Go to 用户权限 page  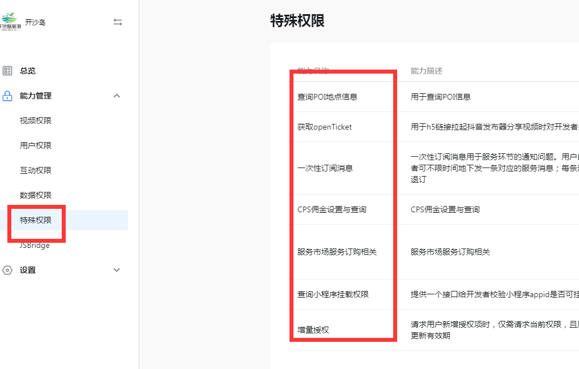coord(36,145)
